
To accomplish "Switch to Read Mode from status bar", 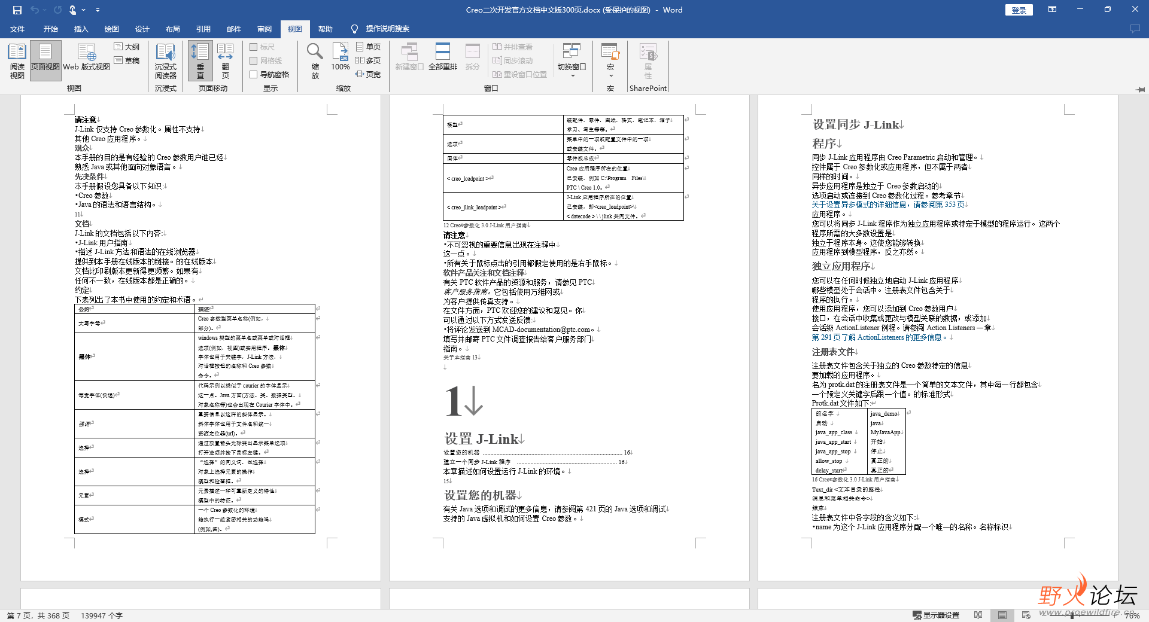I will pos(978,615).
